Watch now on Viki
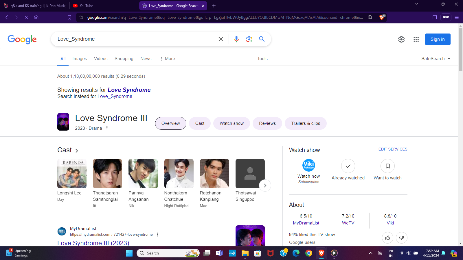The height and width of the screenshot is (260, 463). tap(309, 171)
